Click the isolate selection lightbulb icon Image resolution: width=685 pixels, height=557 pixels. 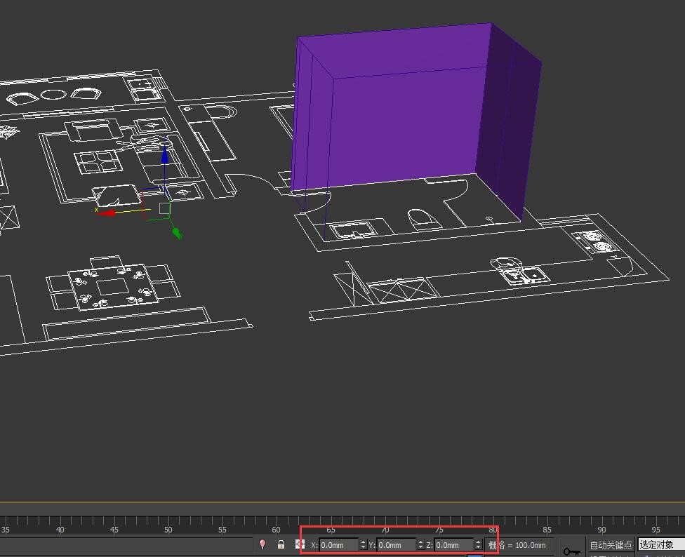click(x=262, y=544)
